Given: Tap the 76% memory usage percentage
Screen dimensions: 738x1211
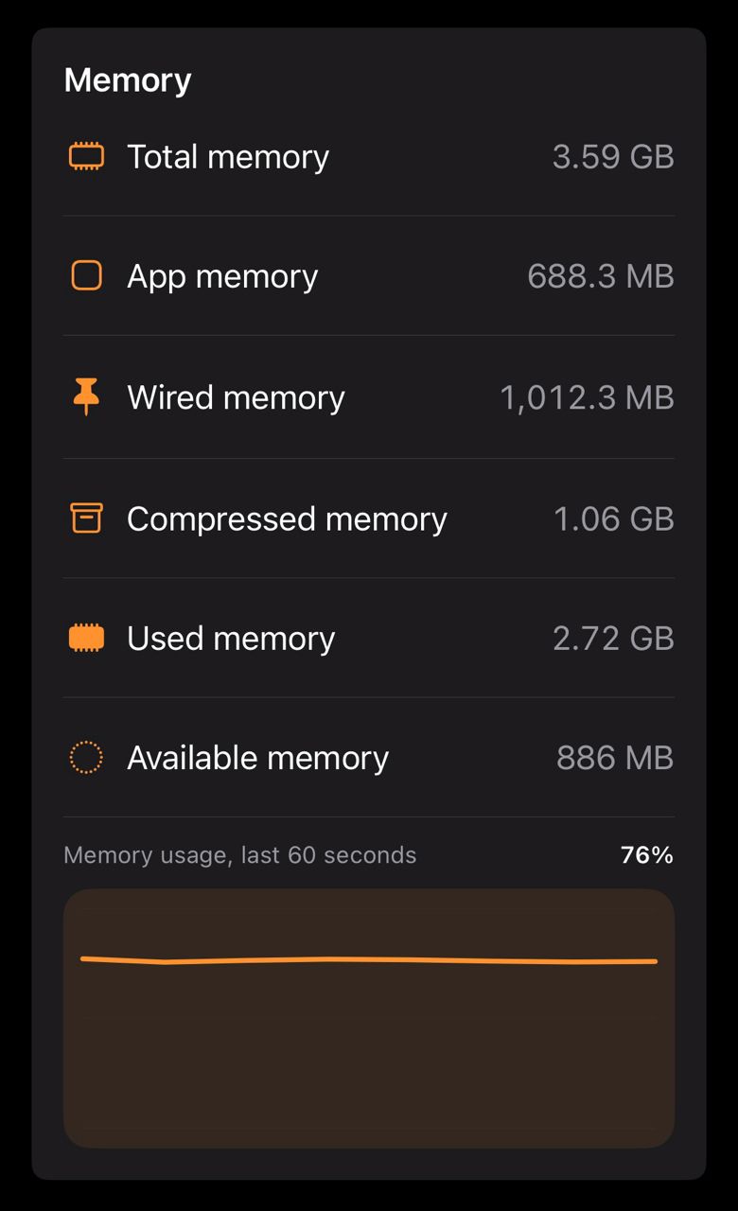Looking at the screenshot, I should [647, 855].
